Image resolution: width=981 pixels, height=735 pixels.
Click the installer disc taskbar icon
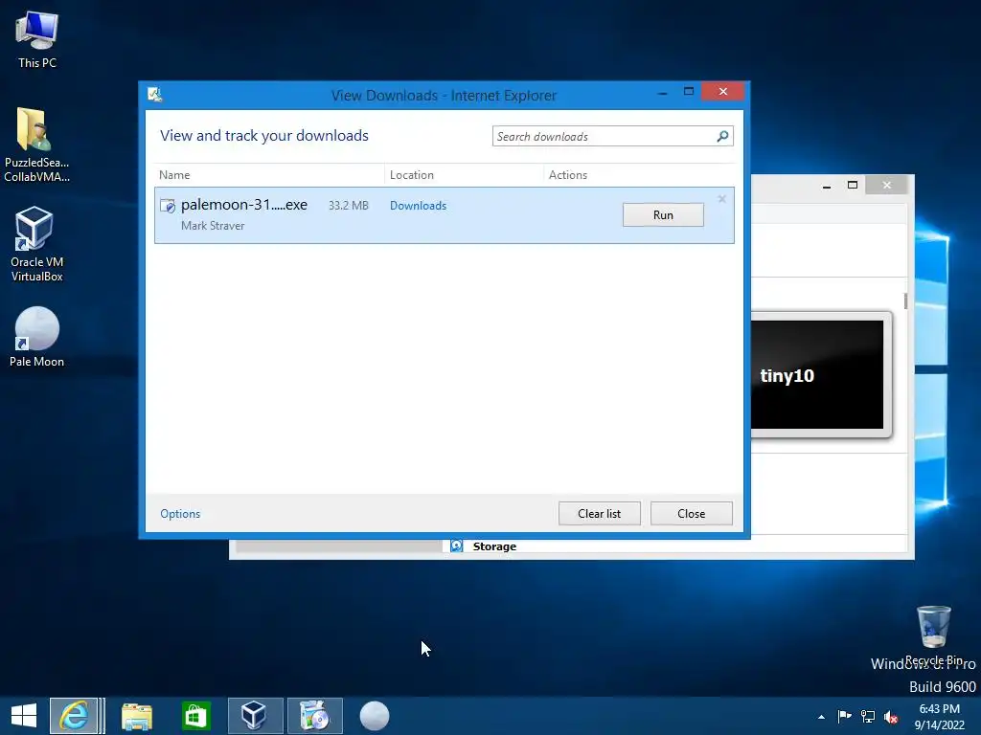click(x=314, y=716)
